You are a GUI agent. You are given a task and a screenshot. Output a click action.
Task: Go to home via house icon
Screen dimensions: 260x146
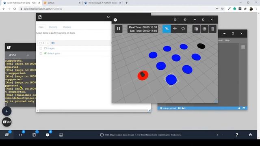pos(250,135)
